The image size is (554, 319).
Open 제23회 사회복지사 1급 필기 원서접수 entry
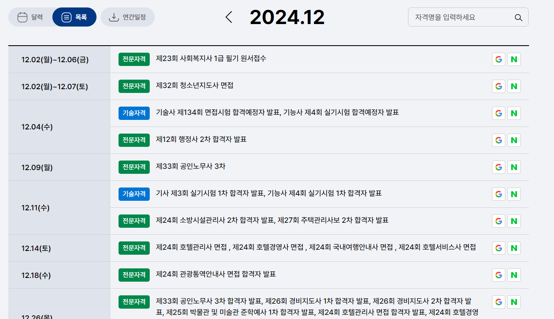pos(212,59)
